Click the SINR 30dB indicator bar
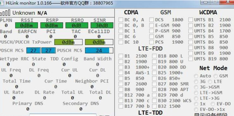This screenshot has height=116, width=234. point(102,25)
